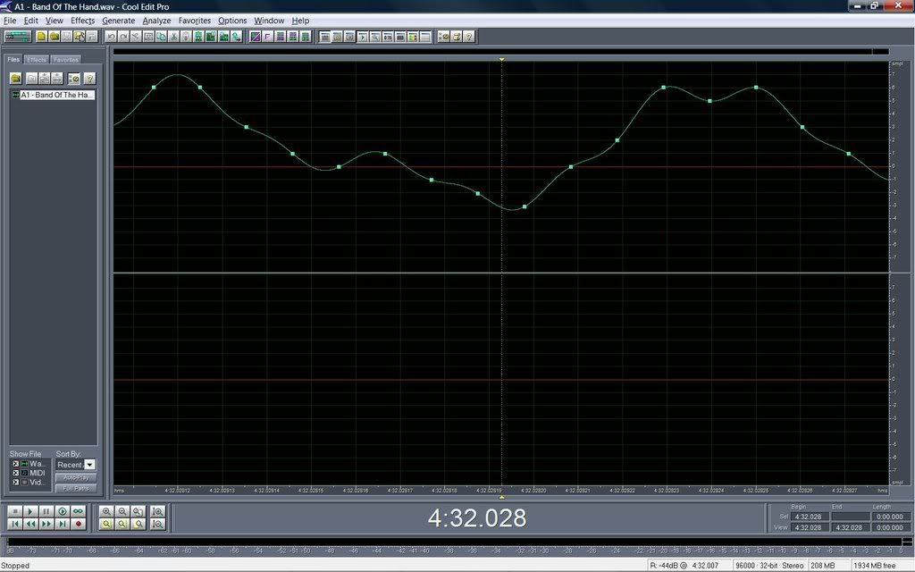
Task: Click the level meter bar at the bottom
Action: [447, 542]
